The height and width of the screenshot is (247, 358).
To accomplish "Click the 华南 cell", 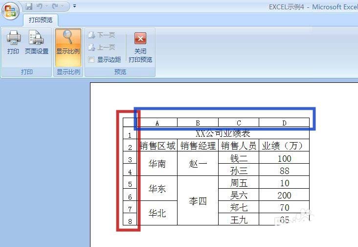I will coord(157,164).
